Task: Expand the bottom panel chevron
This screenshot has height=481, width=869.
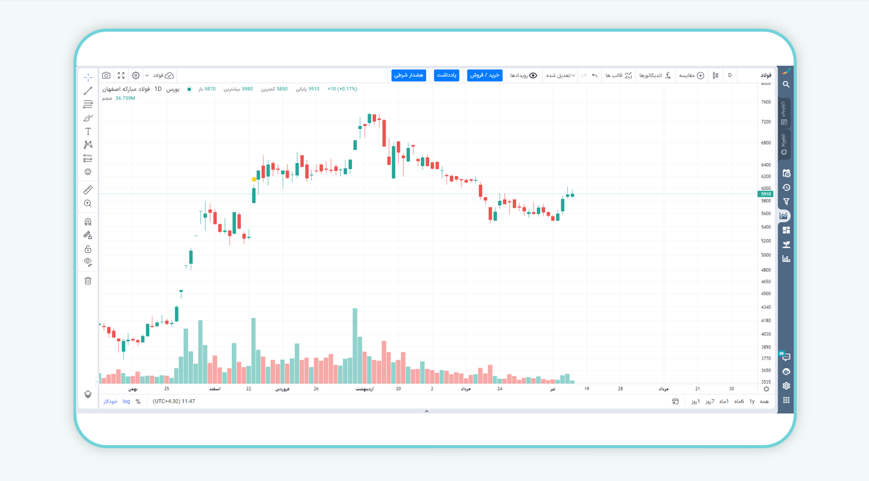Action: (x=427, y=412)
